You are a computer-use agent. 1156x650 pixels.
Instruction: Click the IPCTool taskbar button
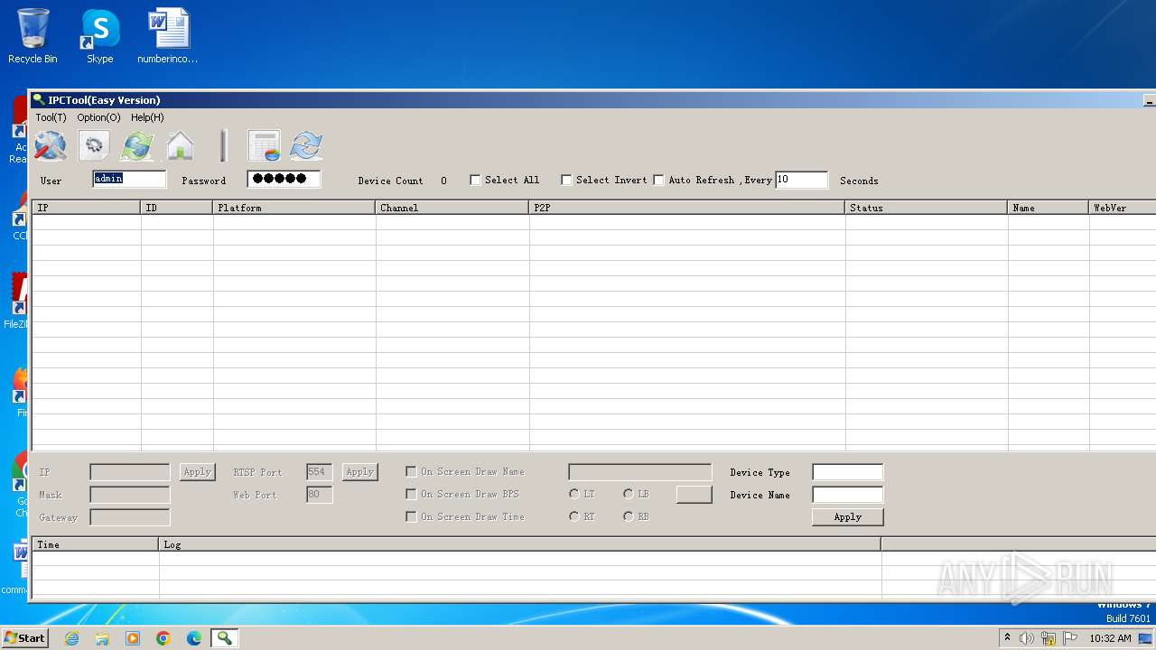[x=224, y=638]
